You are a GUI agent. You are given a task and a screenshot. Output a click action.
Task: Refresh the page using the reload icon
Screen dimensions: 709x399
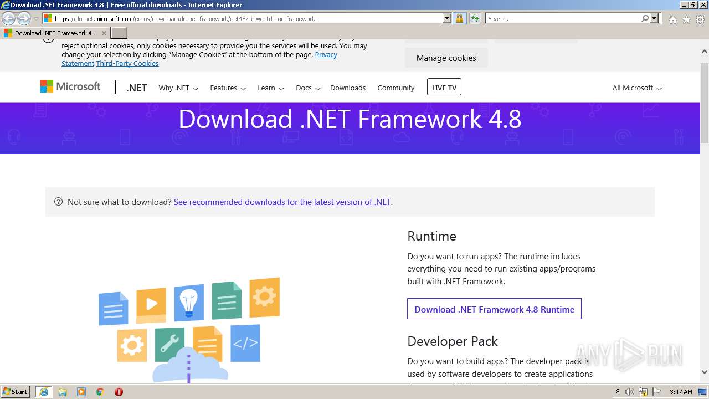click(475, 18)
